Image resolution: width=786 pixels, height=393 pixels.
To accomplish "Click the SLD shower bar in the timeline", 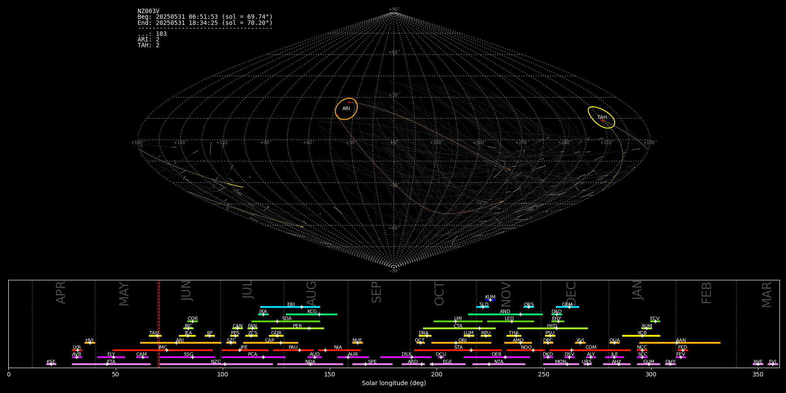I will coord(483,307).
